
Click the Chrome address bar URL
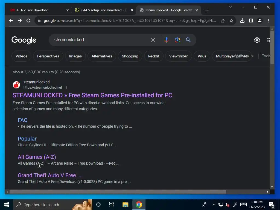(130, 21)
